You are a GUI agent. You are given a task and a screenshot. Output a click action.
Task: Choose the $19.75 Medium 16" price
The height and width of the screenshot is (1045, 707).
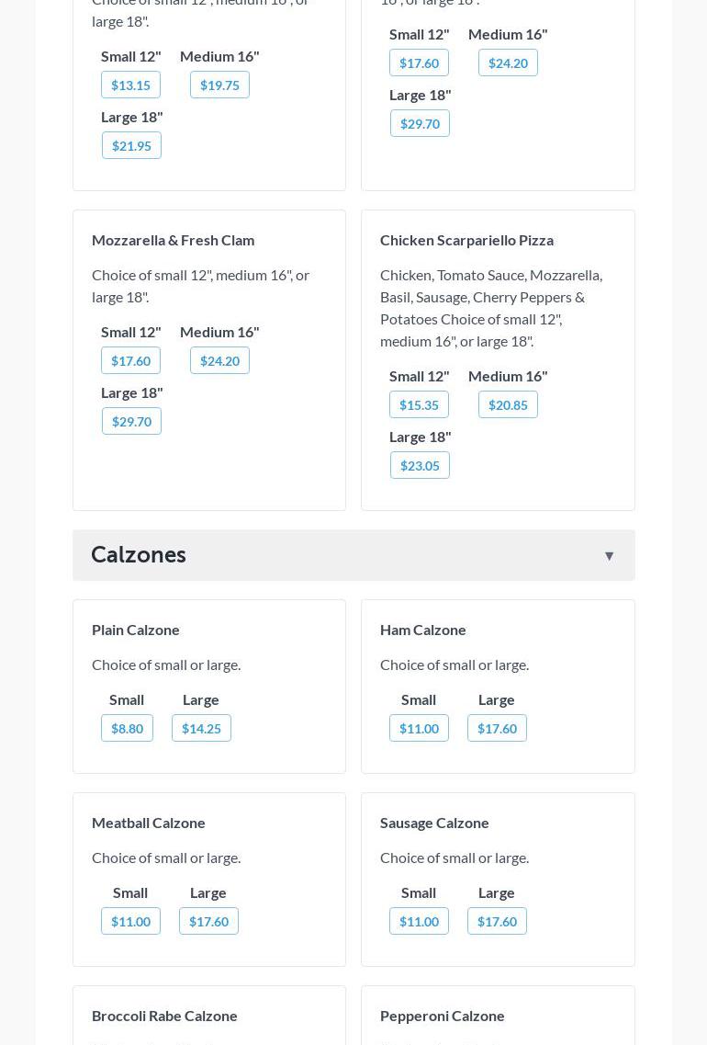(x=219, y=85)
